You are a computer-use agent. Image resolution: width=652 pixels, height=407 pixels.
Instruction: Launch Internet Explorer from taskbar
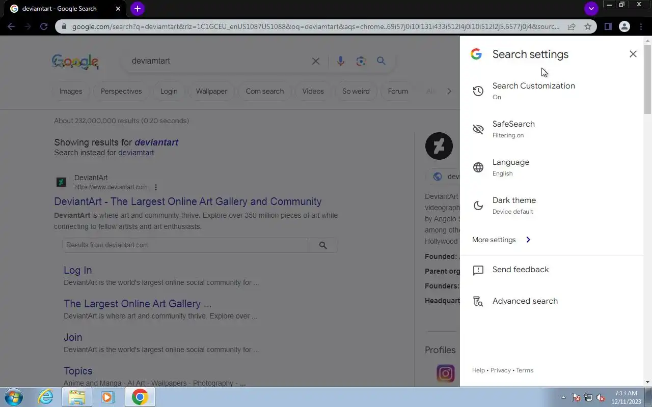(46, 397)
